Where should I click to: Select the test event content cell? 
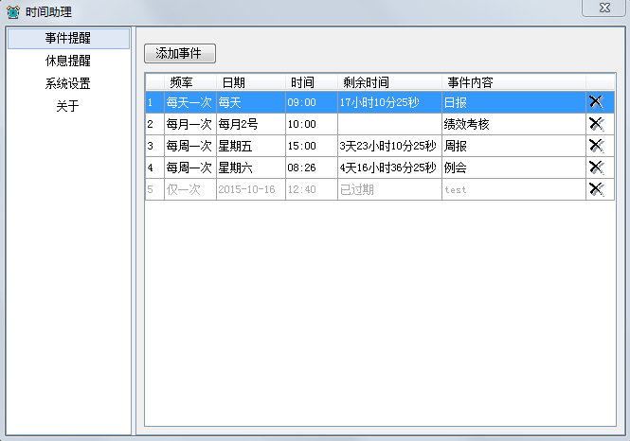click(x=513, y=189)
